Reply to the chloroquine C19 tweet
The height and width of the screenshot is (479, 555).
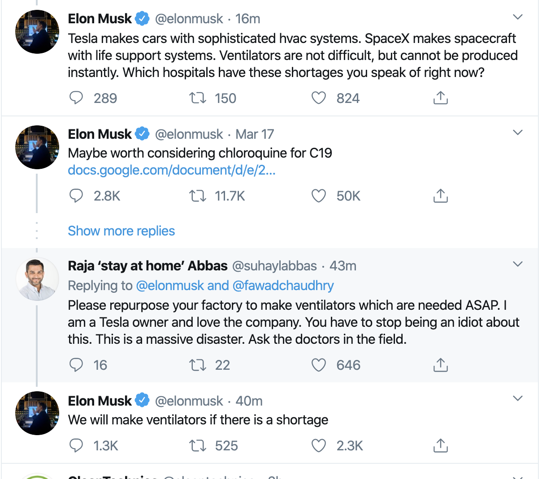(76, 196)
